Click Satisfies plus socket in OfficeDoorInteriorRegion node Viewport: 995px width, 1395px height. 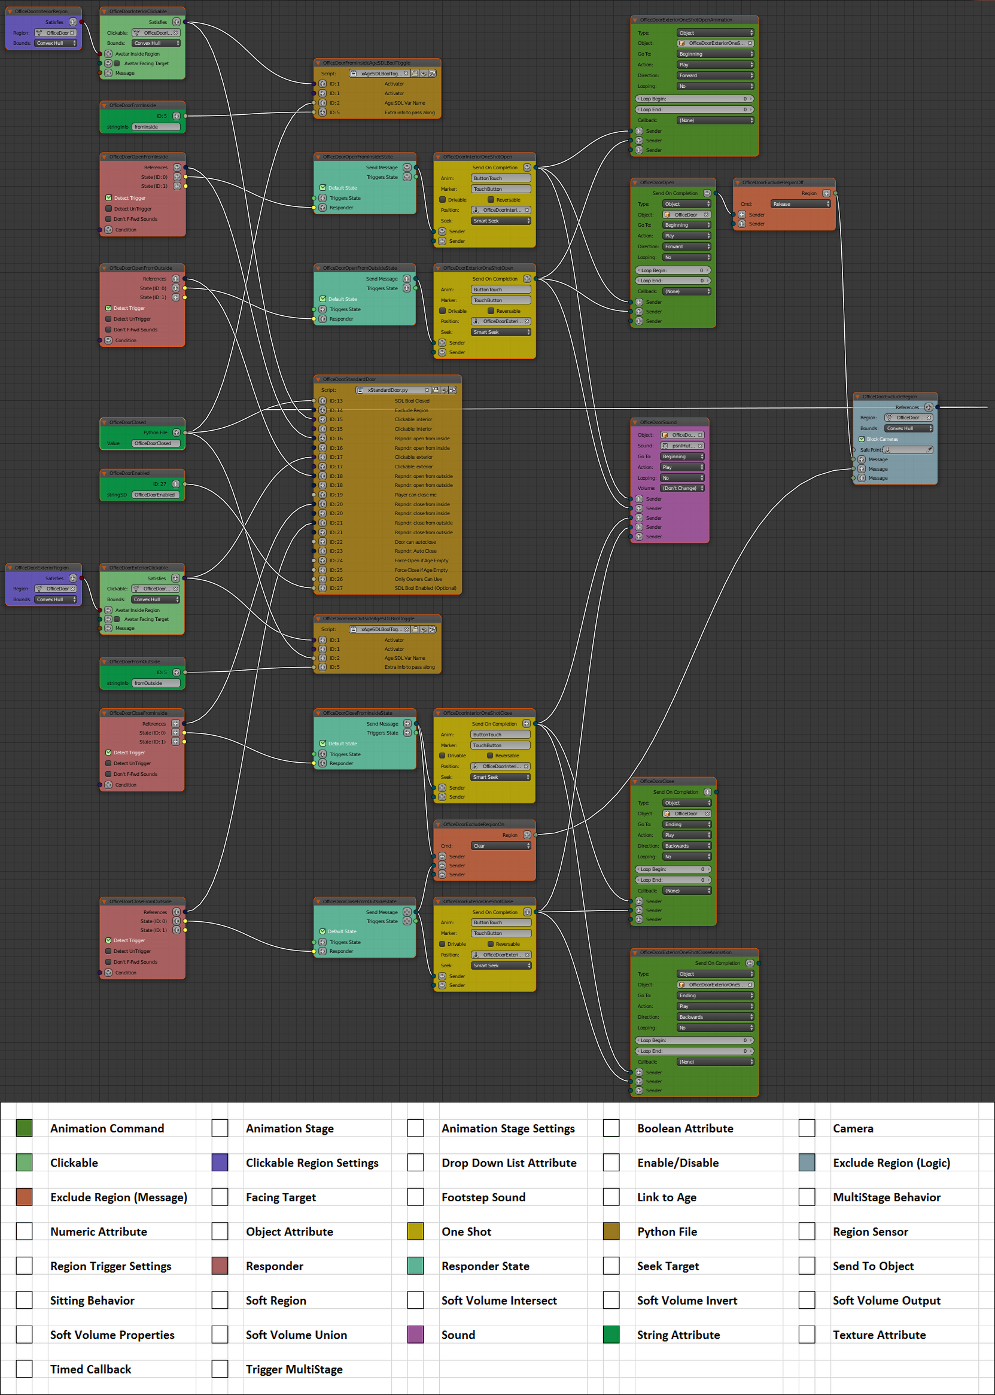click(x=73, y=22)
